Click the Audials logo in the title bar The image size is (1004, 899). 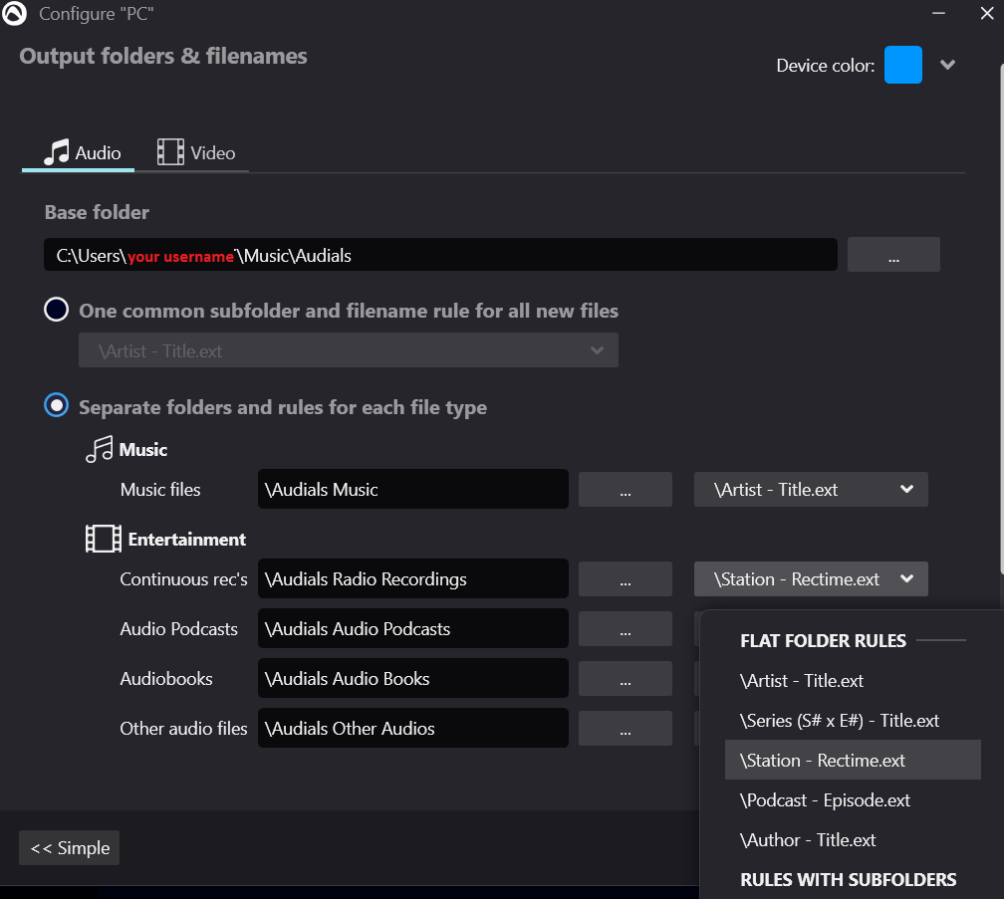coord(14,13)
